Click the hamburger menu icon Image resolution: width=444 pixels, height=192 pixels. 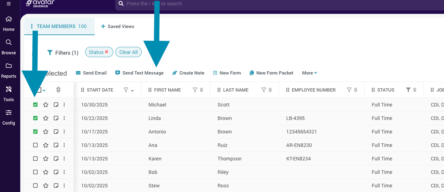[9, 4]
